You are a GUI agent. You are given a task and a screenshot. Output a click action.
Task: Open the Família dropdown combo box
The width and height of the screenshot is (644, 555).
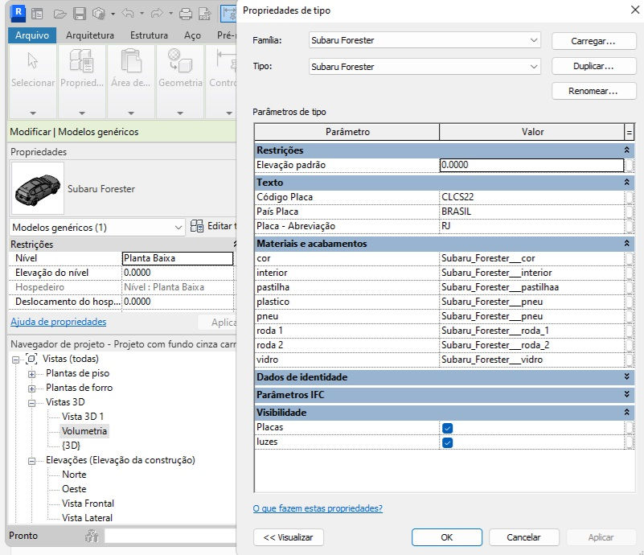pyautogui.click(x=425, y=40)
